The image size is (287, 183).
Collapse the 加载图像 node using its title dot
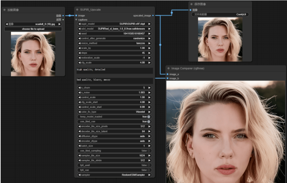[4, 10]
